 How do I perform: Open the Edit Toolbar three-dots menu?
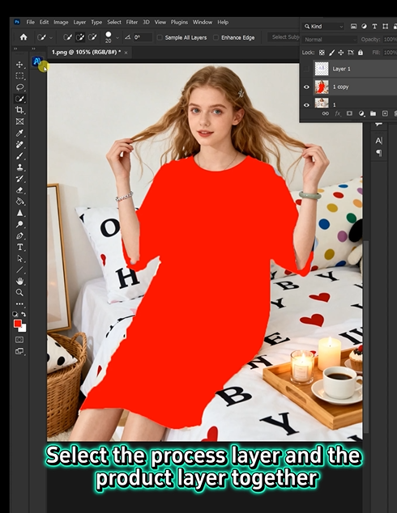[x=19, y=303]
